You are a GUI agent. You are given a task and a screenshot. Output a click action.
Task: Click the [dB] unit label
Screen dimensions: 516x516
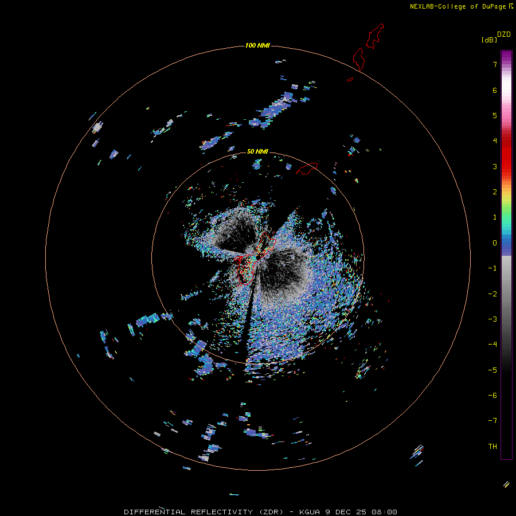489,40
